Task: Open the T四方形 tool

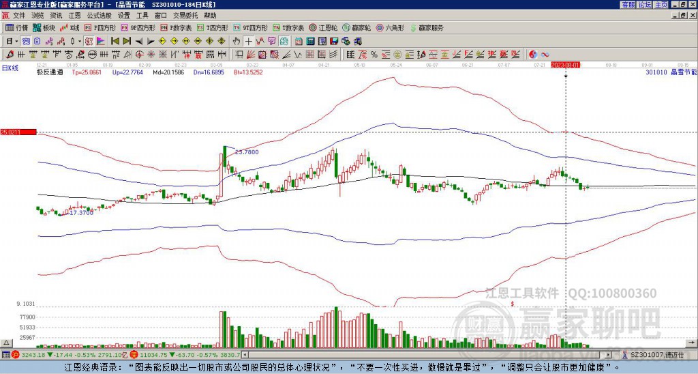Action: [x=213, y=27]
